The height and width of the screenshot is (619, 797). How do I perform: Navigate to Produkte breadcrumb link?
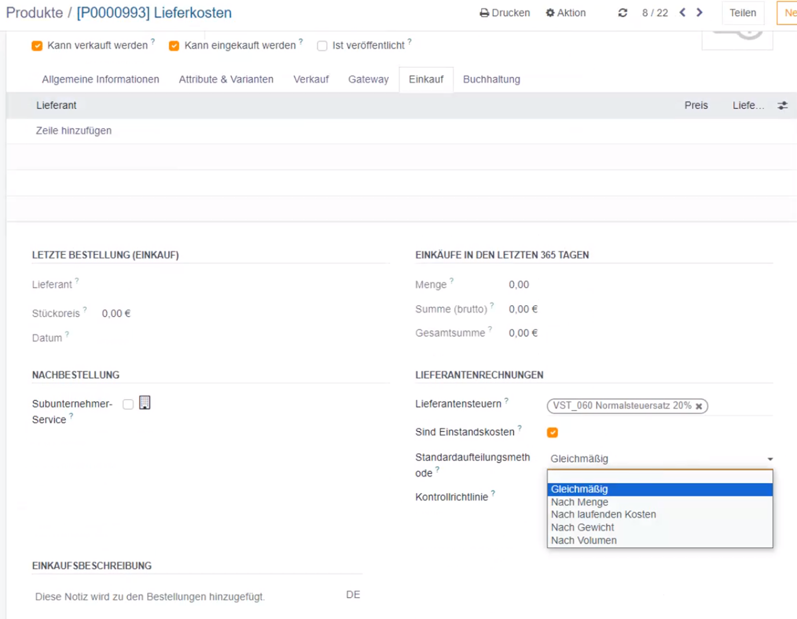click(x=34, y=13)
